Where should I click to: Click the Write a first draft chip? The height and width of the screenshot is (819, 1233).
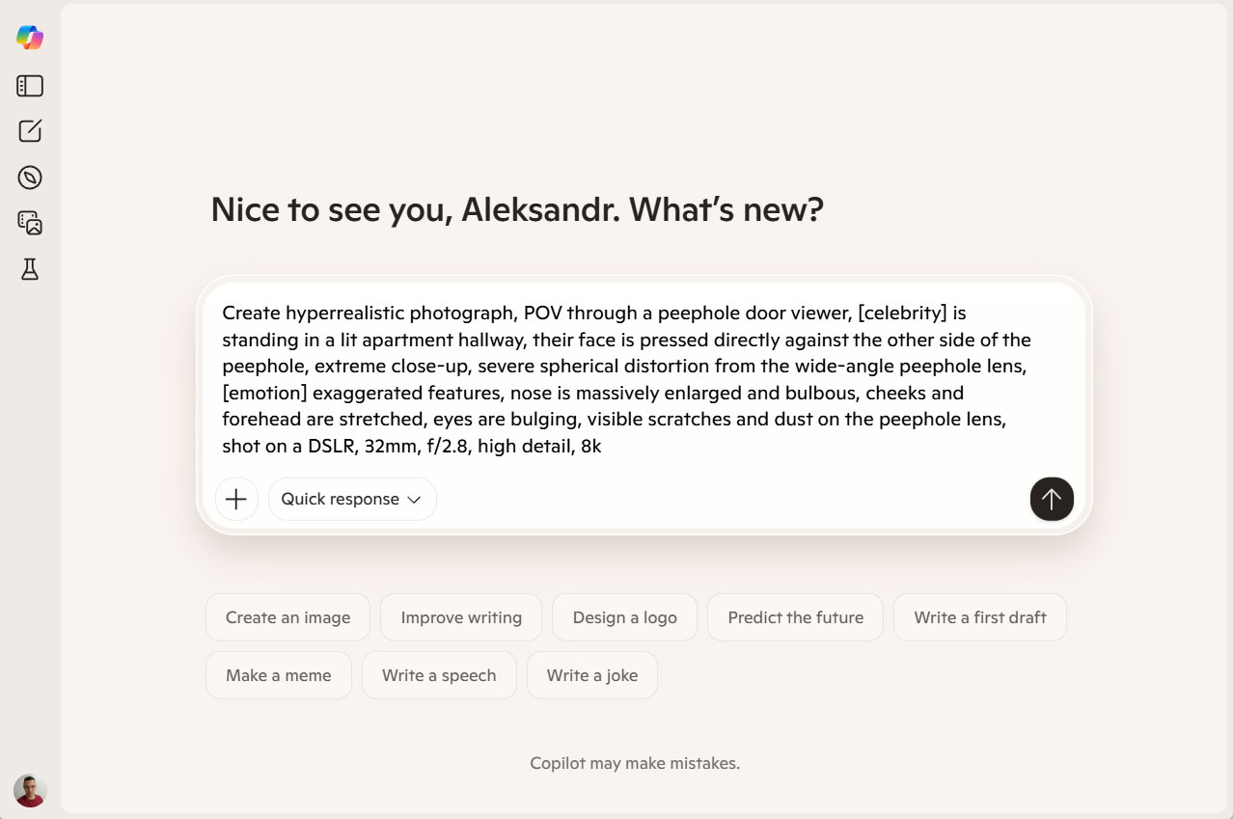pos(979,617)
